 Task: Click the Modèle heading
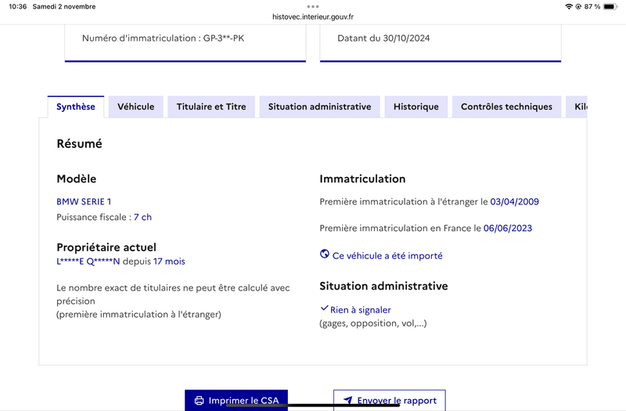pos(76,178)
